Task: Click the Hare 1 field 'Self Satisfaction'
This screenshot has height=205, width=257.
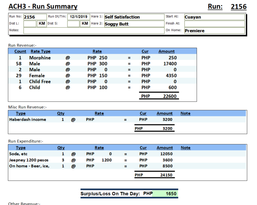Action: [x=134, y=17]
